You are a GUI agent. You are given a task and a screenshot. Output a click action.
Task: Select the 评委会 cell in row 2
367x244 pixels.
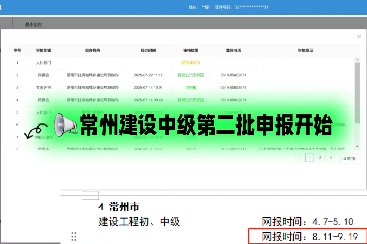[43, 75]
